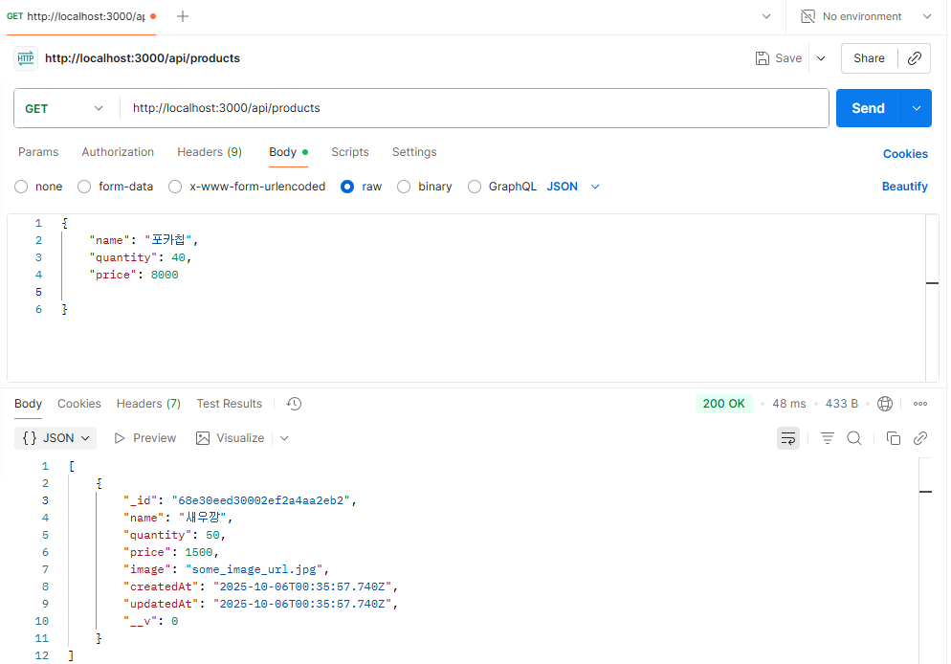Image resolution: width=951 pixels, height=664 pixels.
Task: Open the response Headers (7) tab
Action: point(148,404)
